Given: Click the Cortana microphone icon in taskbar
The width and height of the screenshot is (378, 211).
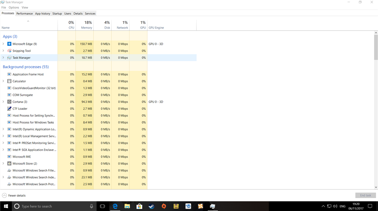Looking at the screenshot, I should pos(92,206).
